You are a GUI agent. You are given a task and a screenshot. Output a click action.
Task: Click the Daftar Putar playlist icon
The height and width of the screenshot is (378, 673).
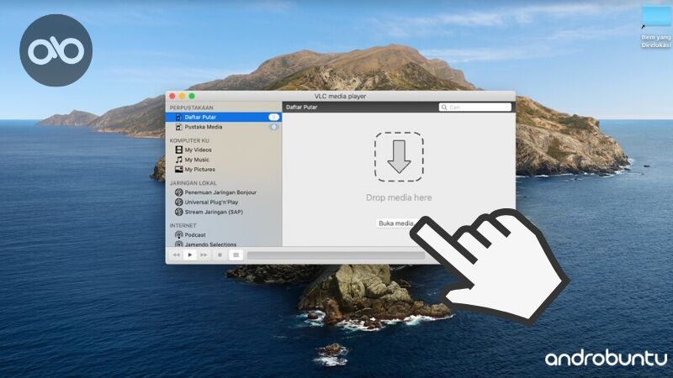[x=179, y=117]
